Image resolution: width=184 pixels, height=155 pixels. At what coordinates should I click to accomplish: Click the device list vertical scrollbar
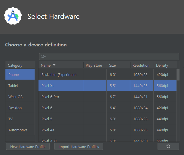[178, 75]
